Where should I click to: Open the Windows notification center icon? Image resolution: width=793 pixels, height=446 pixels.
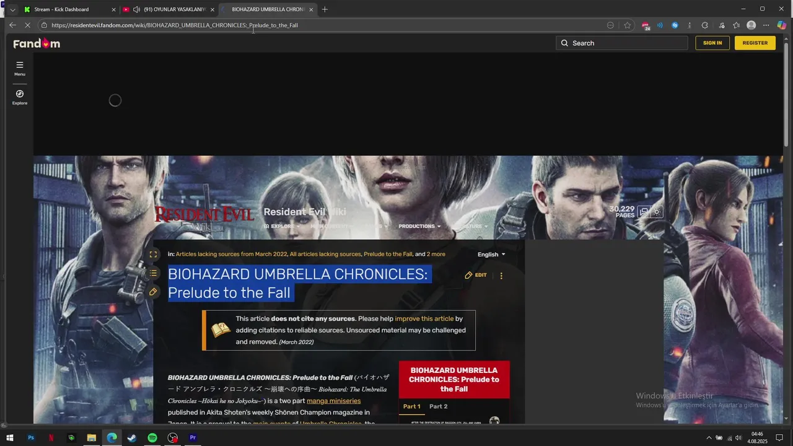point(779,438)
